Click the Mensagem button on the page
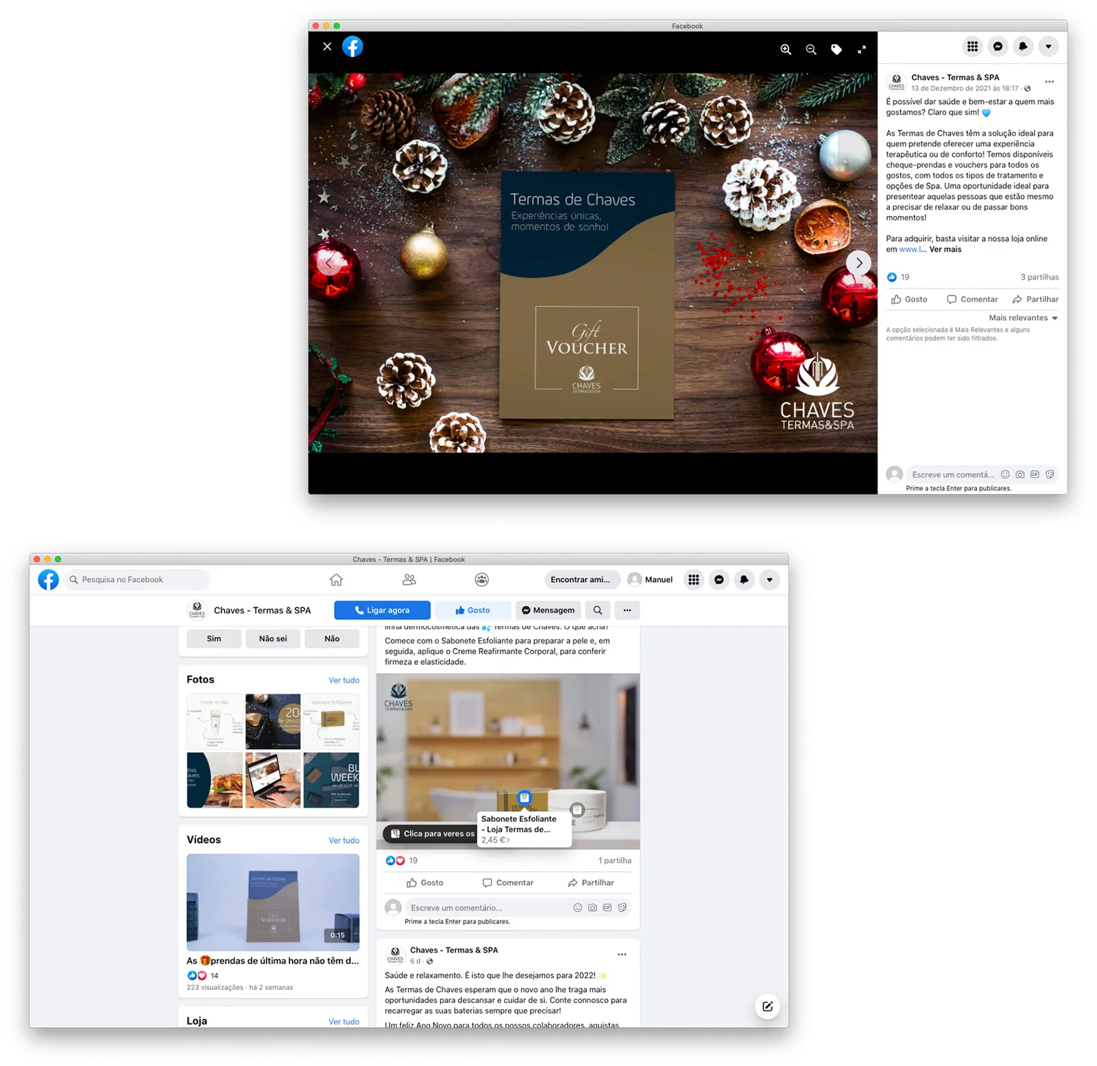This screenshot has height=1066, width=1097. point(548,610)
